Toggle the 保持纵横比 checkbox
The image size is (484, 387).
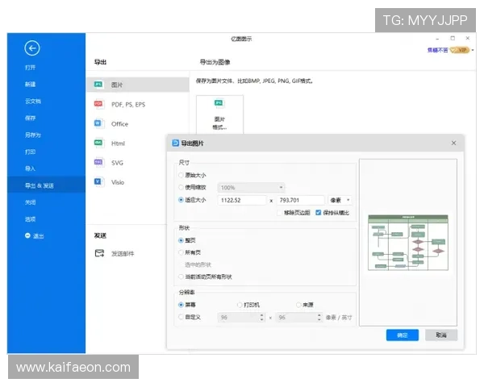coord(319,213)
